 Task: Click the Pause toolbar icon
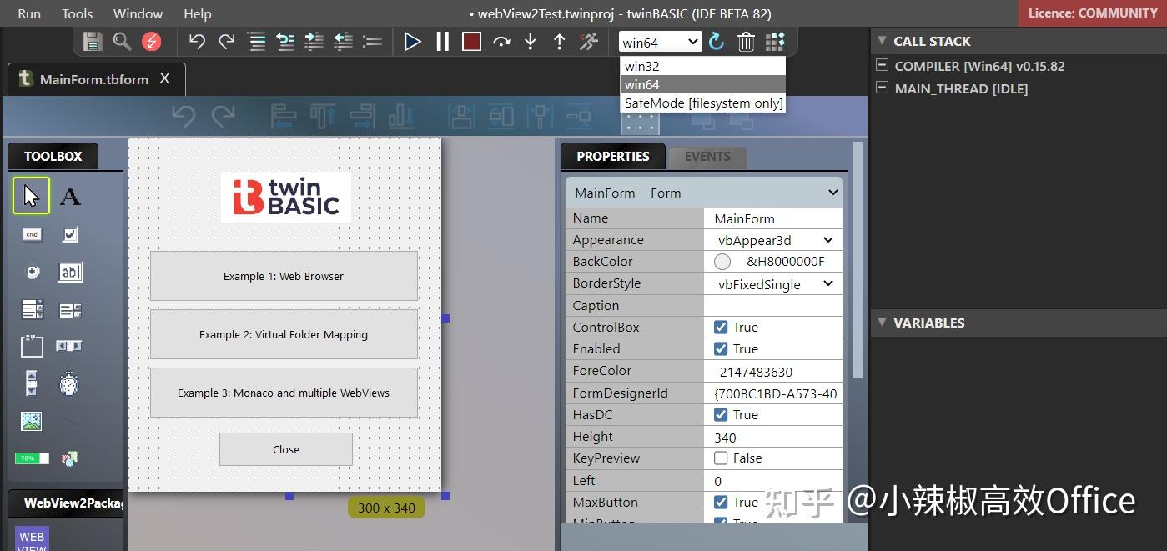tap(442, 41)
